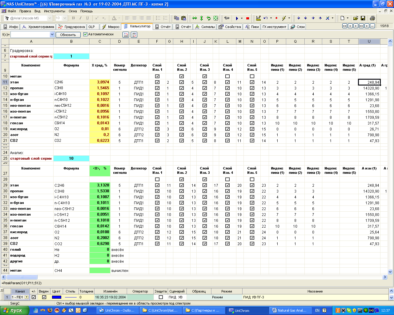Check Слой Изм. 4 box in метан row 10
This screenshot has width=394, height=315.
click(227, 76)
